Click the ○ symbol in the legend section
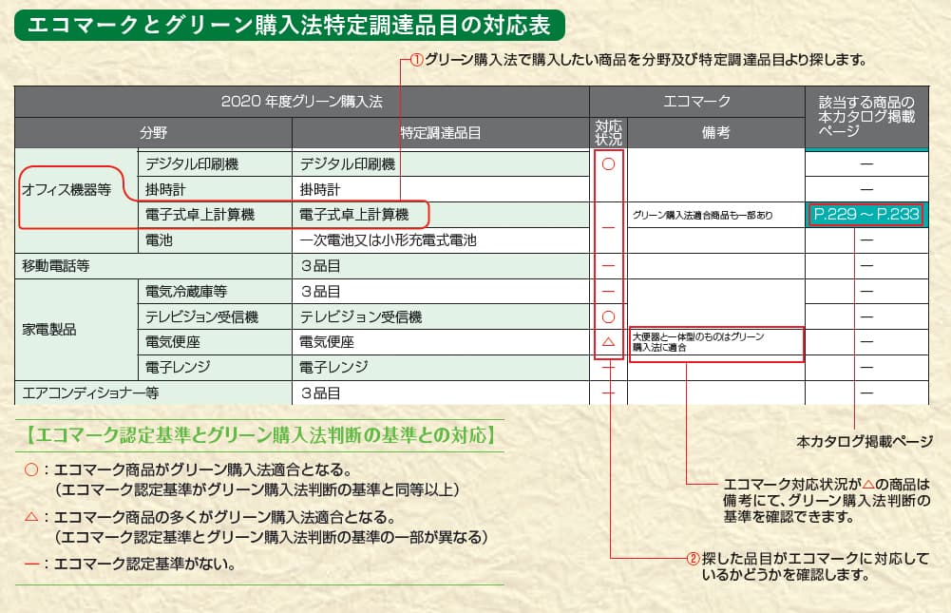Screen dimensions: 951x613 [x=31, y=469]
